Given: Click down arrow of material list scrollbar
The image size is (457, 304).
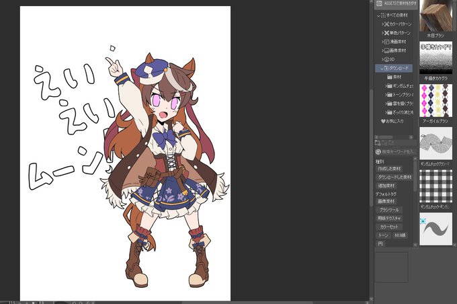Looking at the screenshot, I should [455, 245].
